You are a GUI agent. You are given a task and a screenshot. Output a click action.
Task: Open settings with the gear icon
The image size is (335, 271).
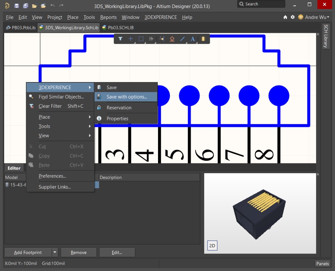pos(293,17)
